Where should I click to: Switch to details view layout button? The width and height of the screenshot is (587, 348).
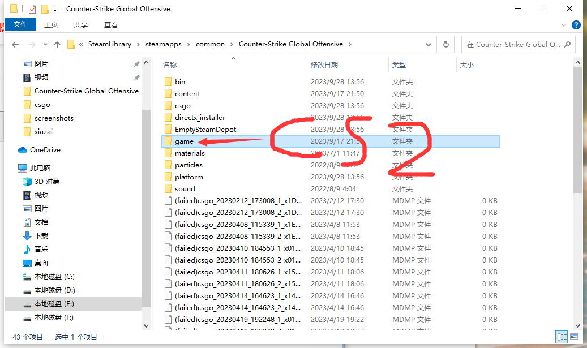[562, 337]
